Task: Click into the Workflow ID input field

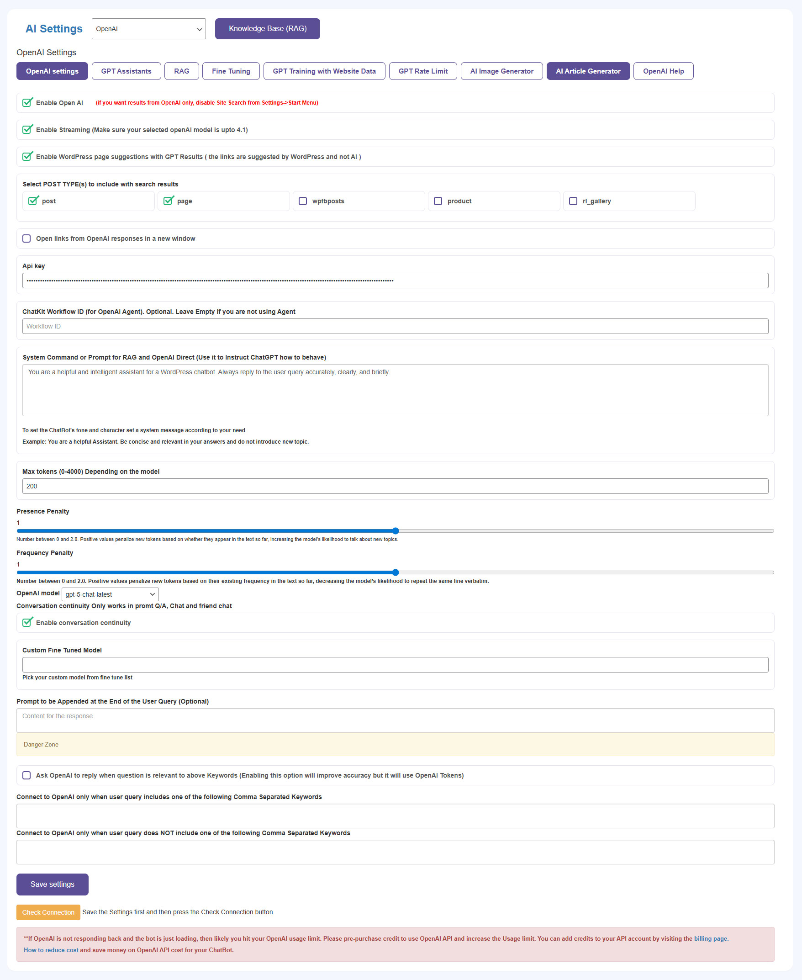Action: (x=395, y=326)
